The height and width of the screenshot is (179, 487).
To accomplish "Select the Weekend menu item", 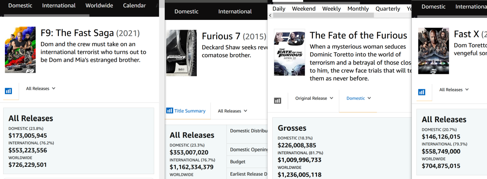I will tap(304, 9).
